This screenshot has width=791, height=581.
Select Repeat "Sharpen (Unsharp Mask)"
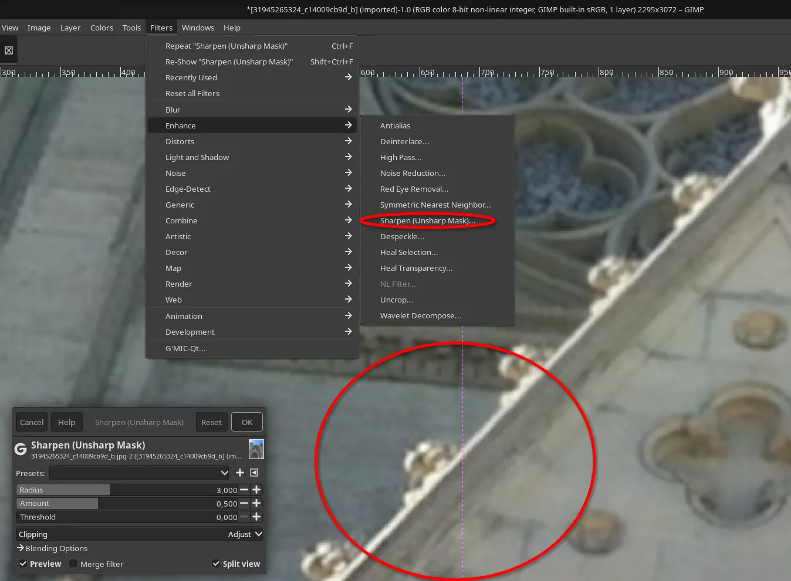(x=252, y=46)
